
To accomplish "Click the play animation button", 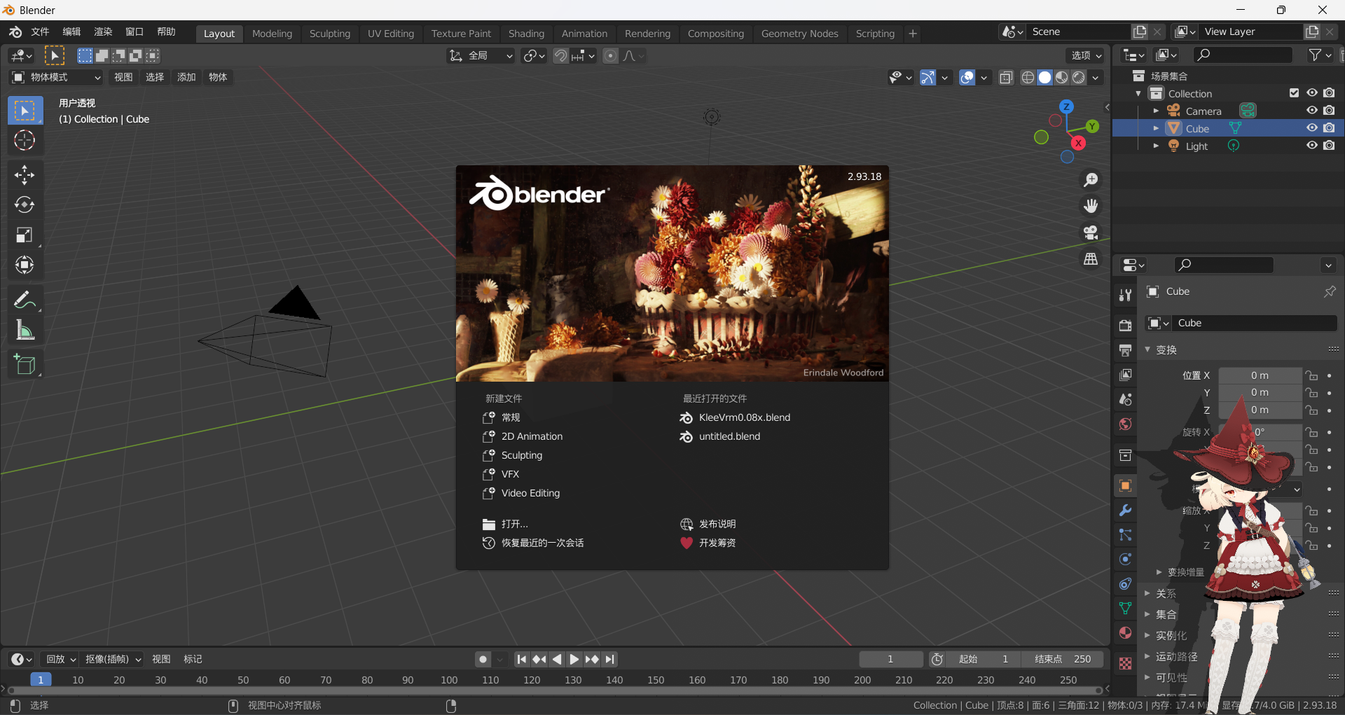I will [x=574, y=659].
